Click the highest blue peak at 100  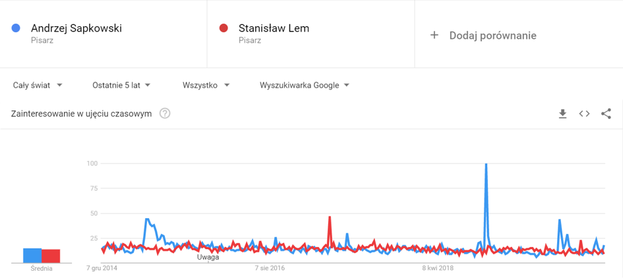coord(485,164)
